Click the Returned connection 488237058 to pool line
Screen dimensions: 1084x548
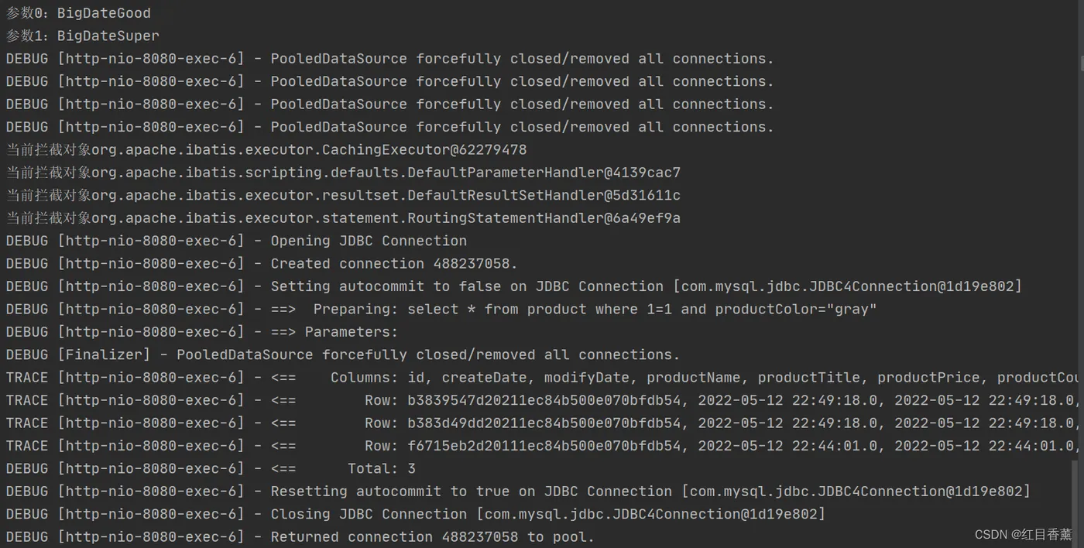tap(300, 536)
